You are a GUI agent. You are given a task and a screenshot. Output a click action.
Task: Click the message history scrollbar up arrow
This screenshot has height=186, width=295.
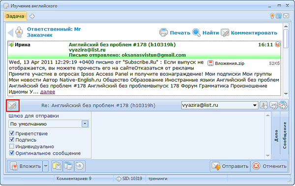(286, 26)
